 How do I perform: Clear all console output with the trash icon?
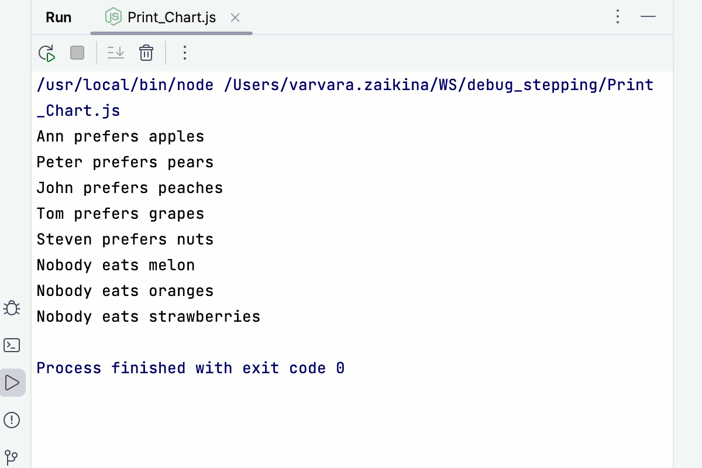click(146, 53)
